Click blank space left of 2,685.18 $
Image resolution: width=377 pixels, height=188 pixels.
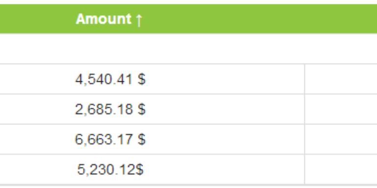(x=37, y=109)
